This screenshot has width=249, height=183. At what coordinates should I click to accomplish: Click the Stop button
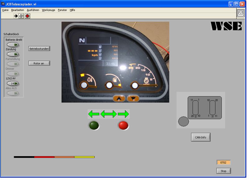tap(223, 171)
